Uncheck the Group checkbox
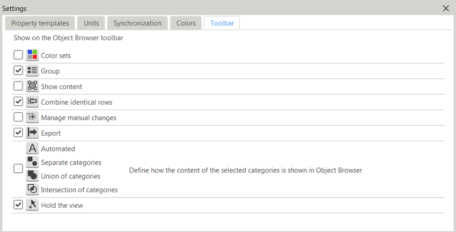This screenshot has height=232, width=456. [x=18, y=71]
